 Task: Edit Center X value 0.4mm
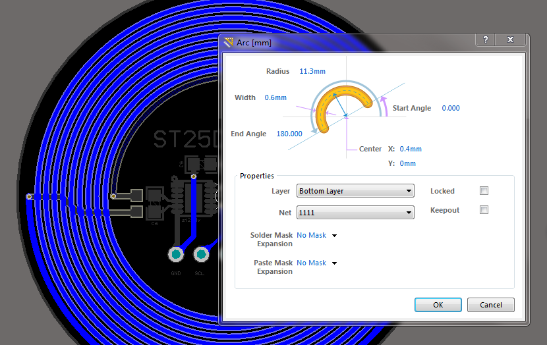tap(411, 149)
